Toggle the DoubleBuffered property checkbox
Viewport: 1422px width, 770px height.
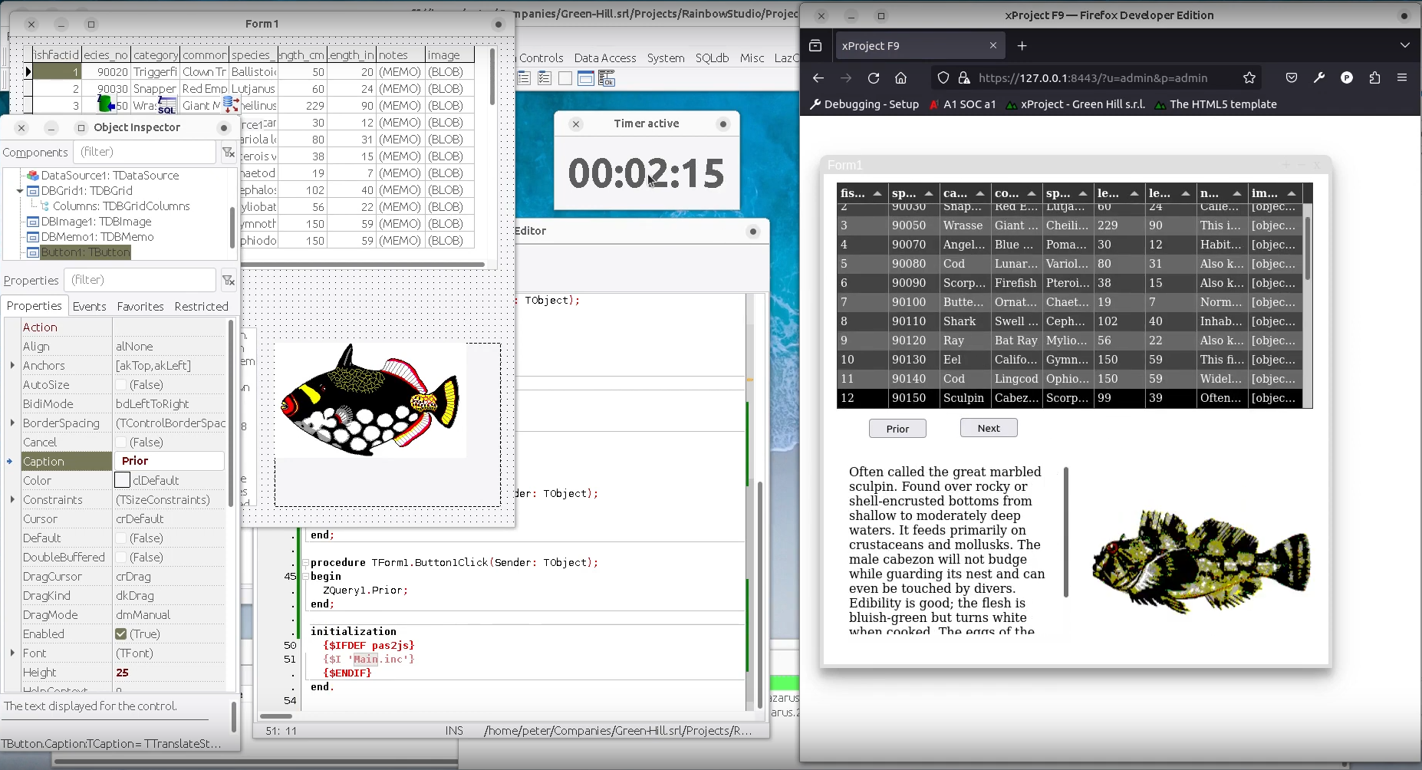point(121,558)
